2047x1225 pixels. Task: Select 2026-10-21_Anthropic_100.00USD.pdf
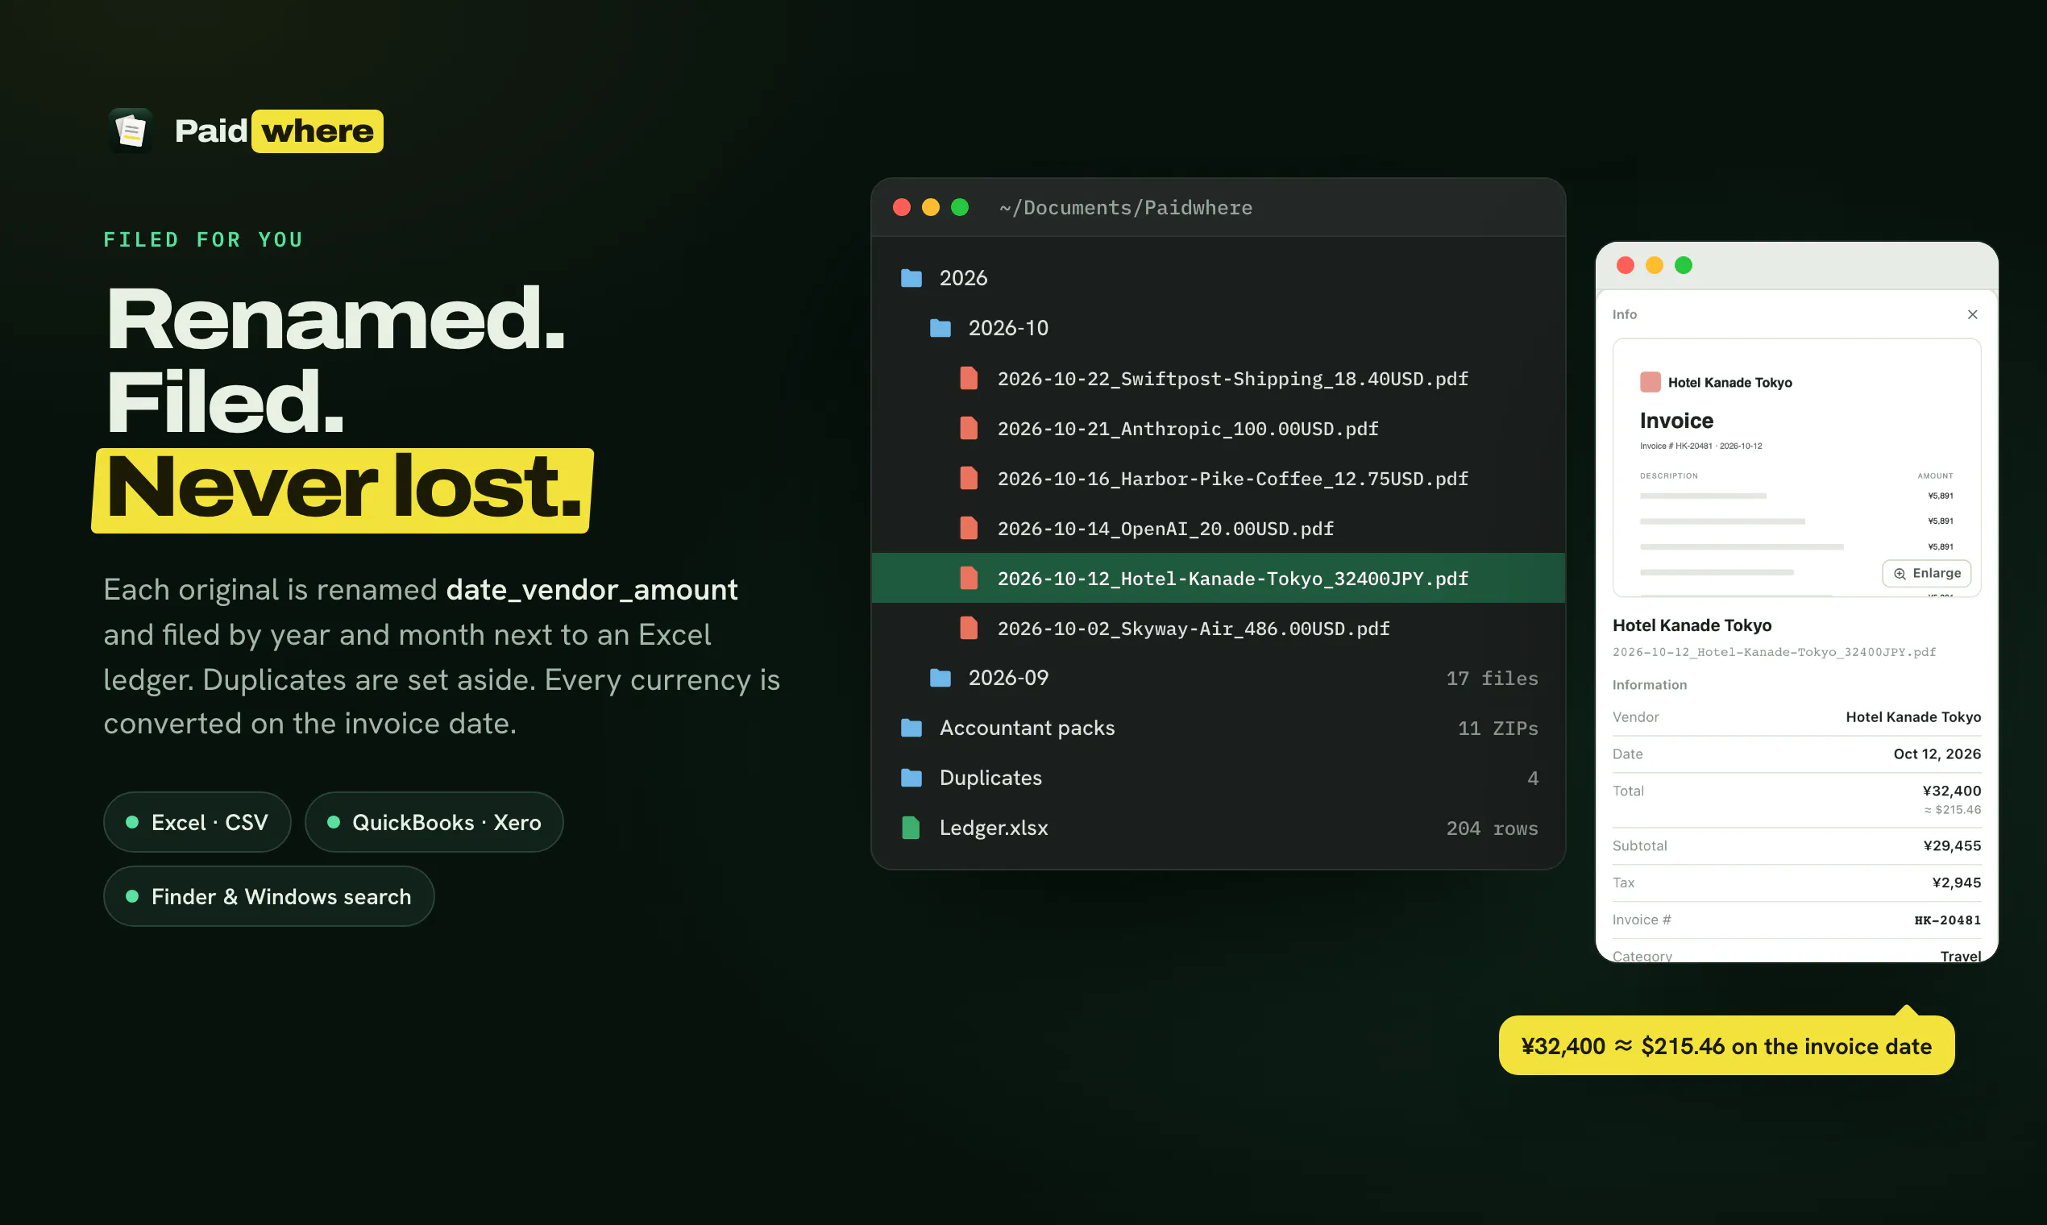coord(1188,429)
